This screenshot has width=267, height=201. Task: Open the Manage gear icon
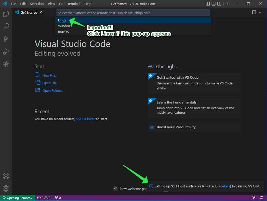pyautogui.click(x=6, y=188)
